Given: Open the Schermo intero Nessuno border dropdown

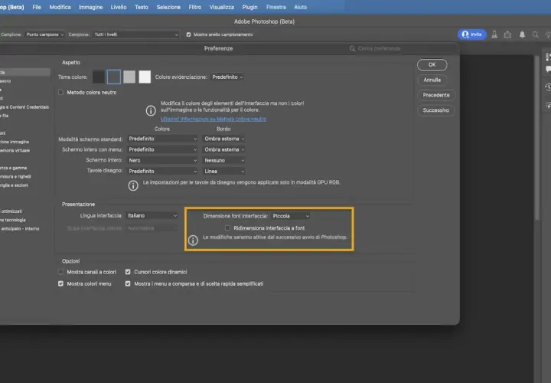Looking at the screenshot, I should pos(223,160).
